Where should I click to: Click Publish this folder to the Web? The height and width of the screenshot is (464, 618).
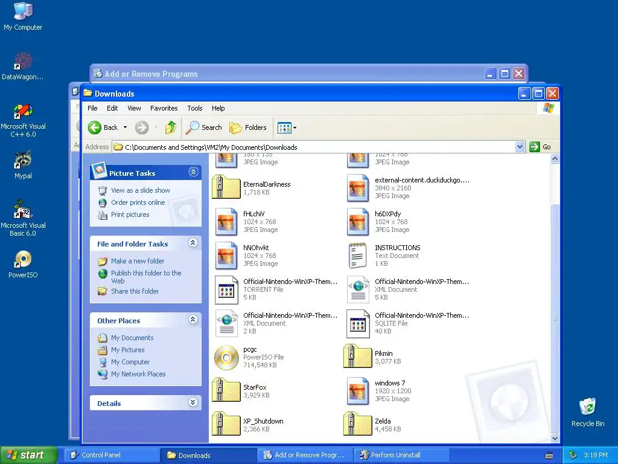tap(146, 277)
